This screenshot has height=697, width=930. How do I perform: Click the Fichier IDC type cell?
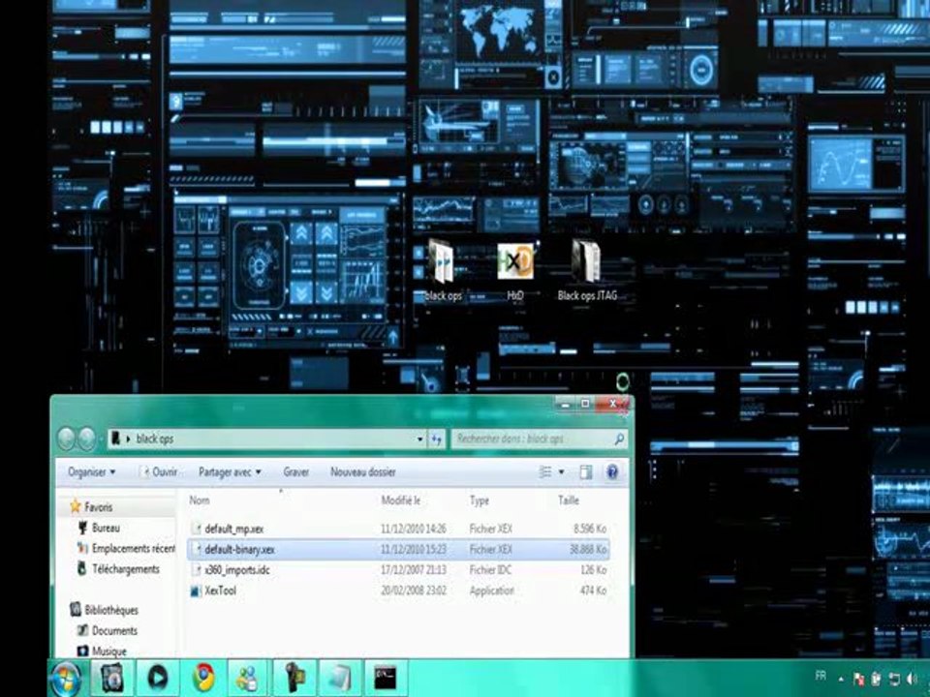[x=490, y=570]
